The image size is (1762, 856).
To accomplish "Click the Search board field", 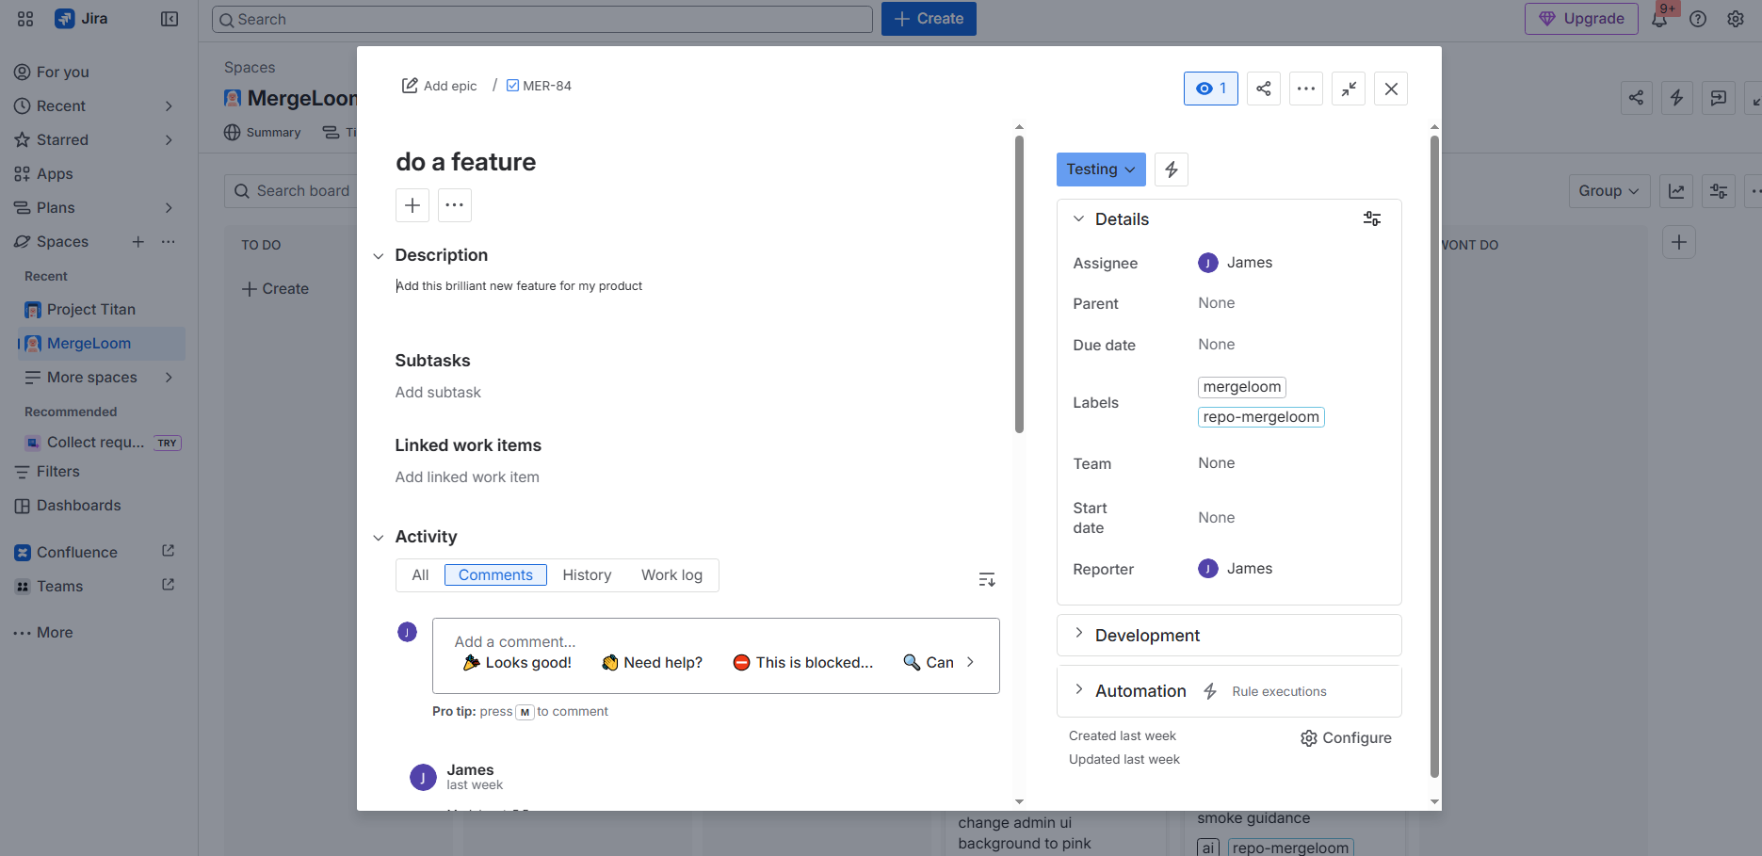I will [x=291, y=191].
